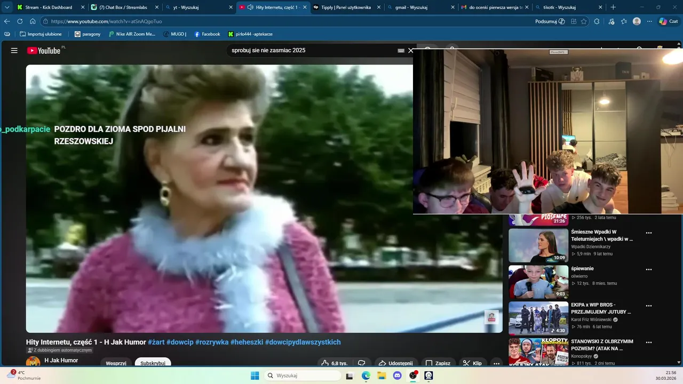The image size is (683, 384).
Task: Like the video with 6,8 tys.
Action: click(x=334, y=363)
